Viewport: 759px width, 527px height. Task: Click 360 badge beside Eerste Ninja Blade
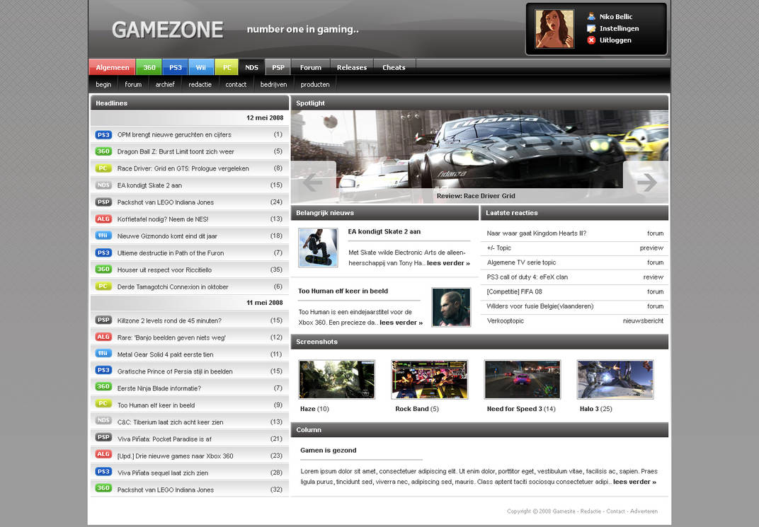[103, 387]
